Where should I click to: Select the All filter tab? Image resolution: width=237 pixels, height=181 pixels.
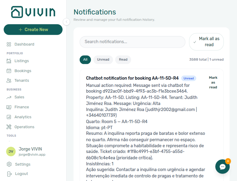pos(85,60)
